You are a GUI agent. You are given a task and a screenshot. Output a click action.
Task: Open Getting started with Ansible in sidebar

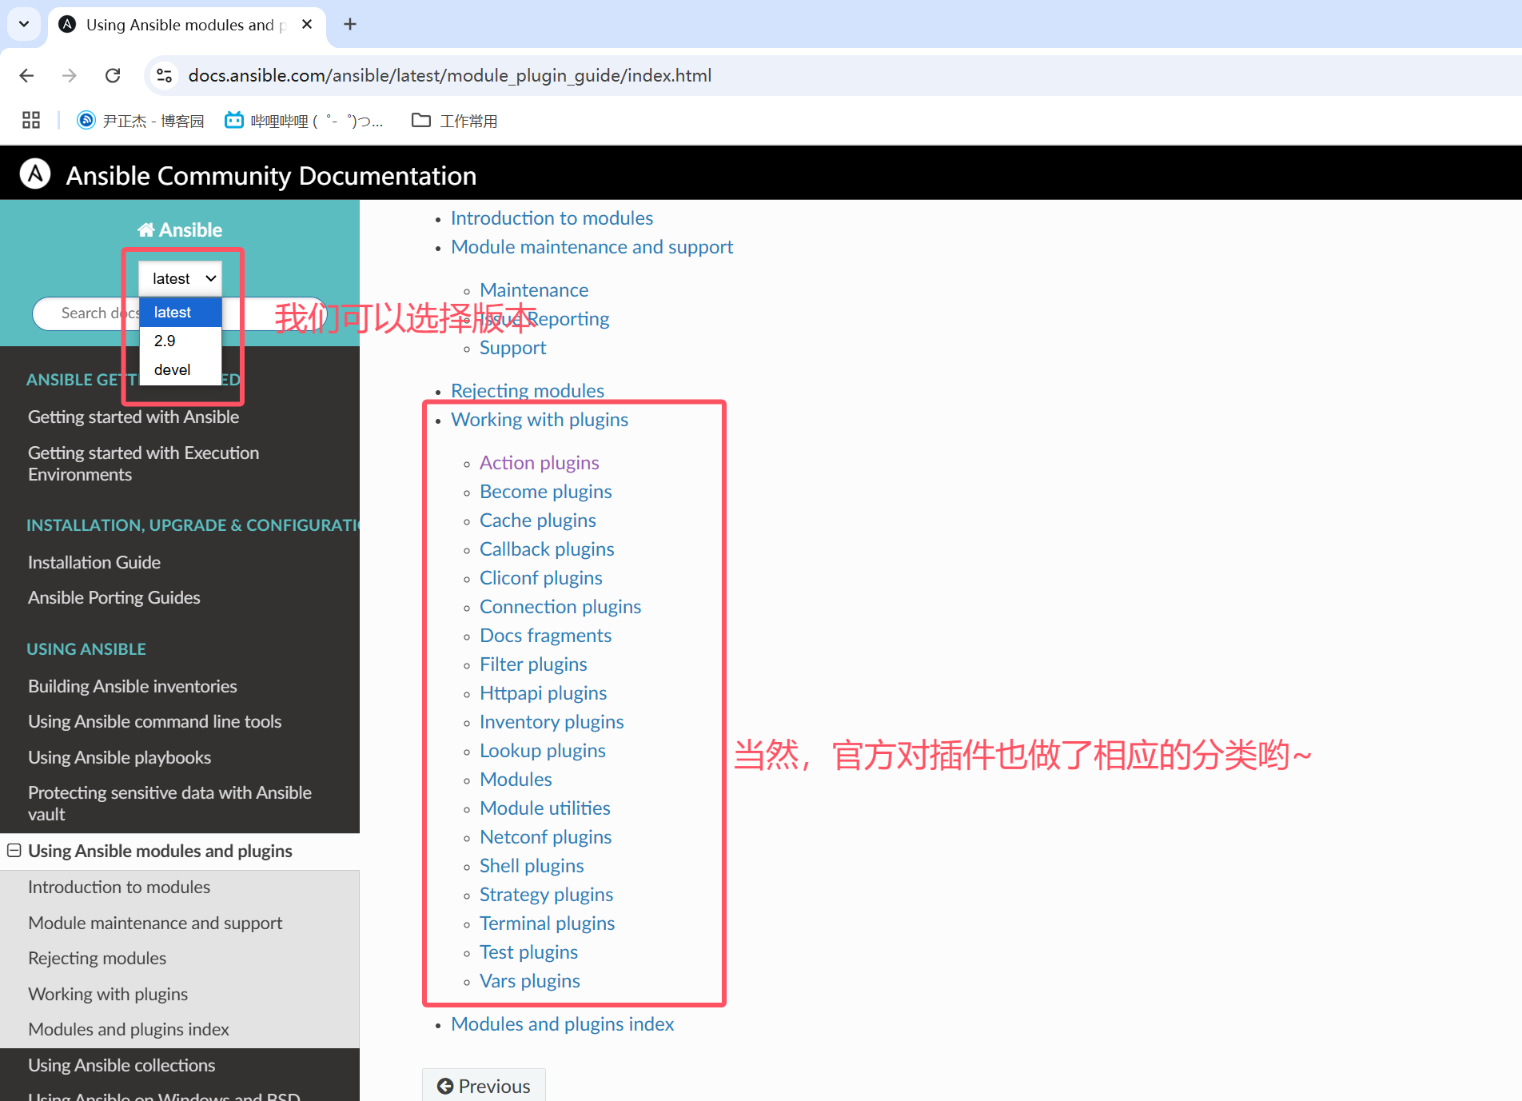(133, 417)
